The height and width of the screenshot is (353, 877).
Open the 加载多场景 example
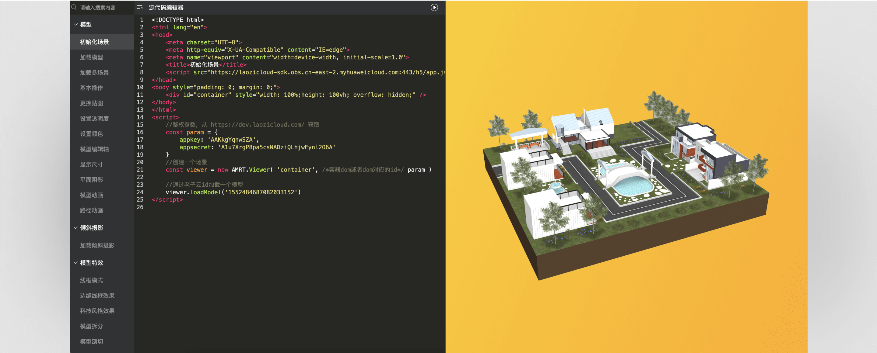click(x=94, y=72)
